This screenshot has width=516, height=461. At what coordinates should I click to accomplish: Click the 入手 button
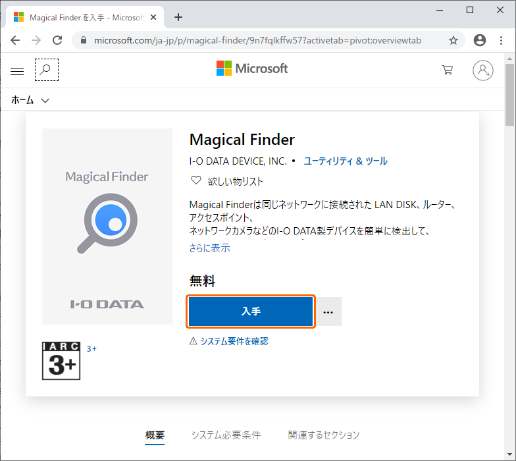pyautogui.click(x=251, y=312)
